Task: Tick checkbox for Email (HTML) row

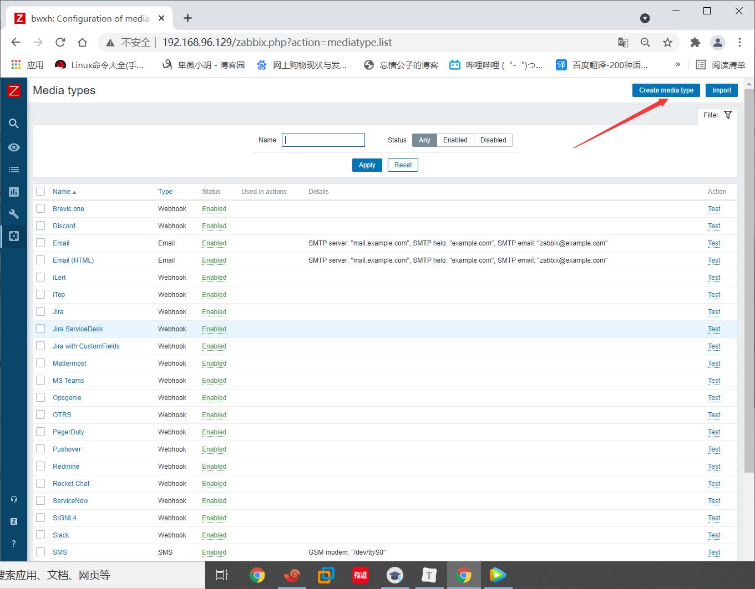Action: (40, 260)
